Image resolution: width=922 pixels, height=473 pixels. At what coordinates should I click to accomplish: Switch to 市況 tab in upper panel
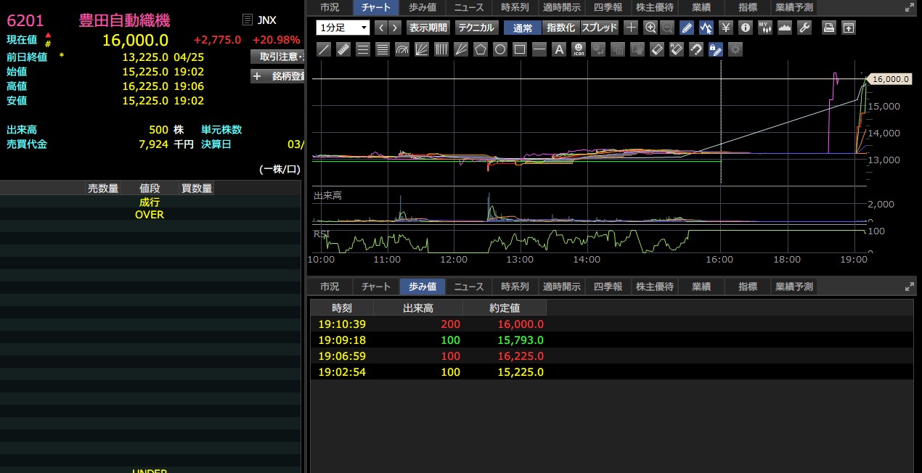pos(330,7)
